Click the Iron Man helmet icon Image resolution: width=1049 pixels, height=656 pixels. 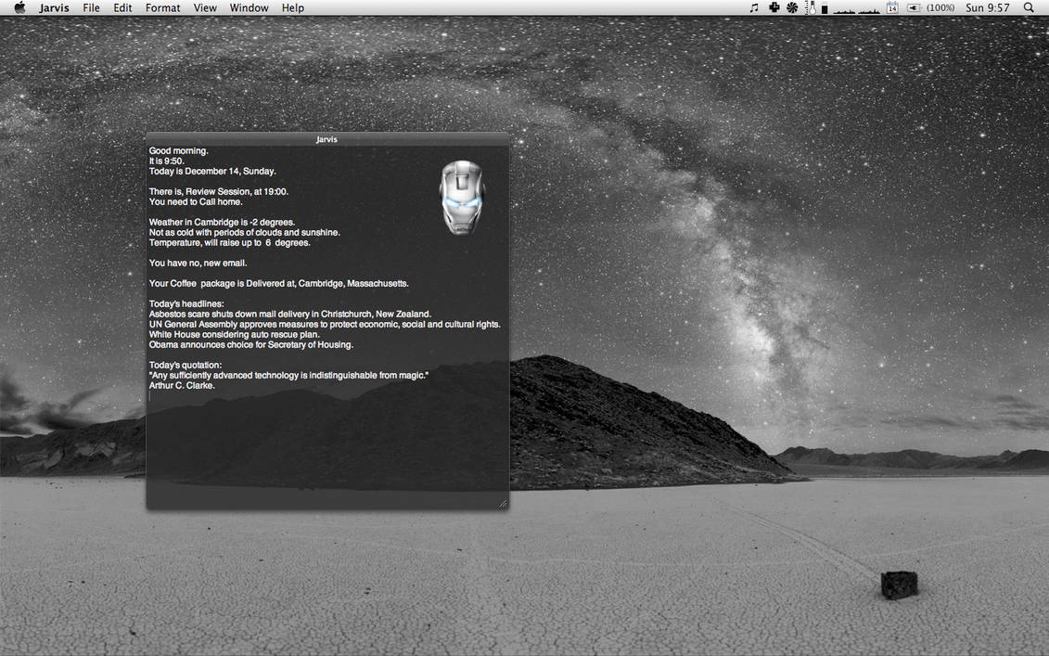tap(461, 197)
